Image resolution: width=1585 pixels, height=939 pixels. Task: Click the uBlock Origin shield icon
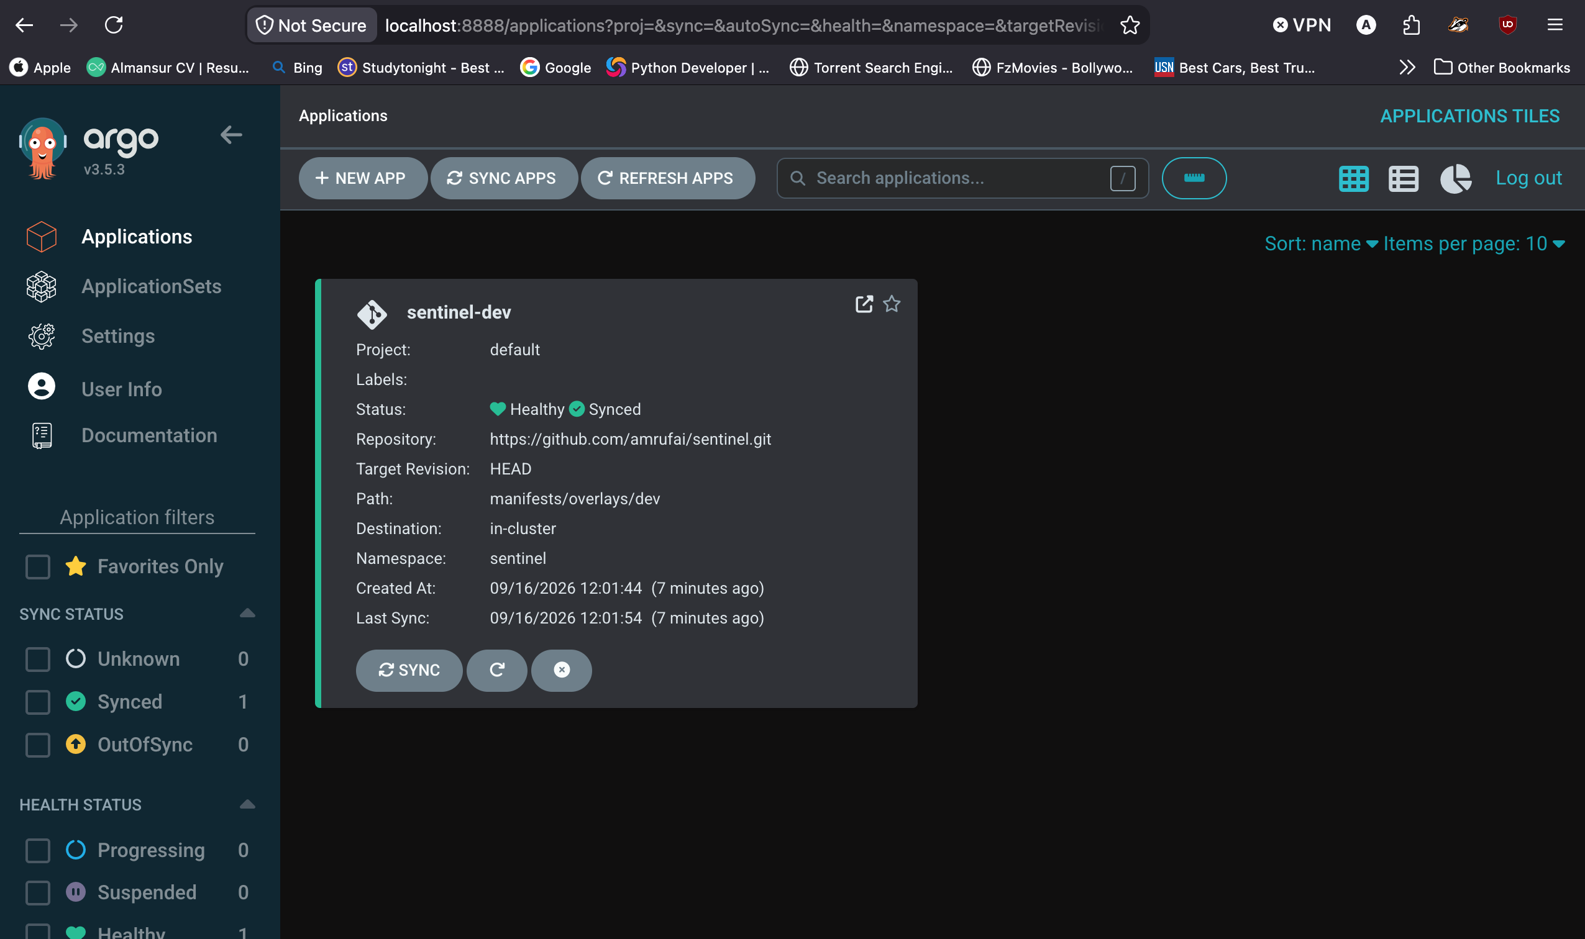pyautogui.click(x=1507, y=25)
